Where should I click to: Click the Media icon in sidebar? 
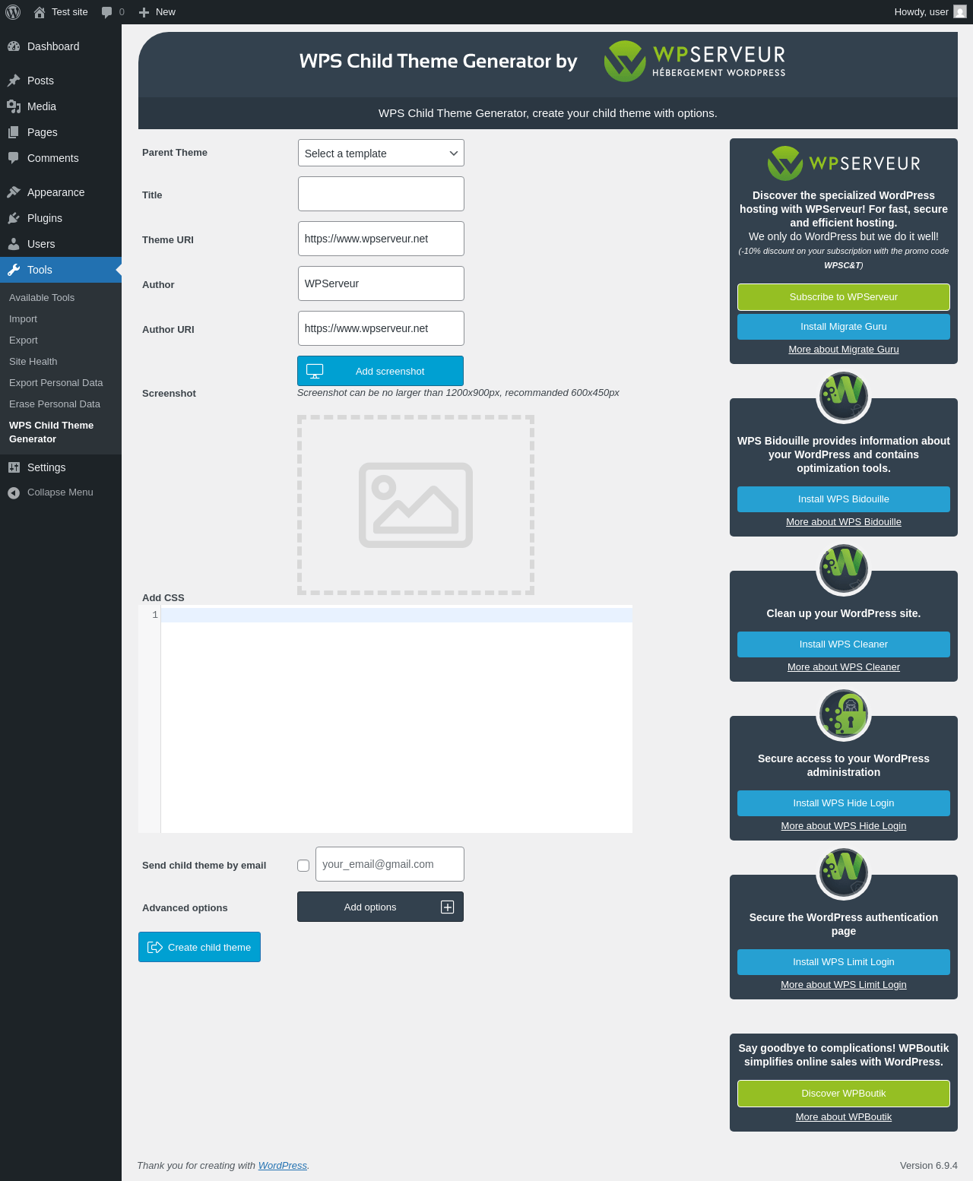coord(14,106)
